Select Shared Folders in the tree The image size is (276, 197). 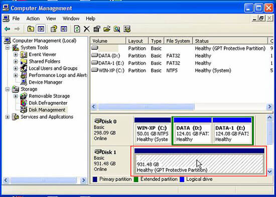[45, 61]
